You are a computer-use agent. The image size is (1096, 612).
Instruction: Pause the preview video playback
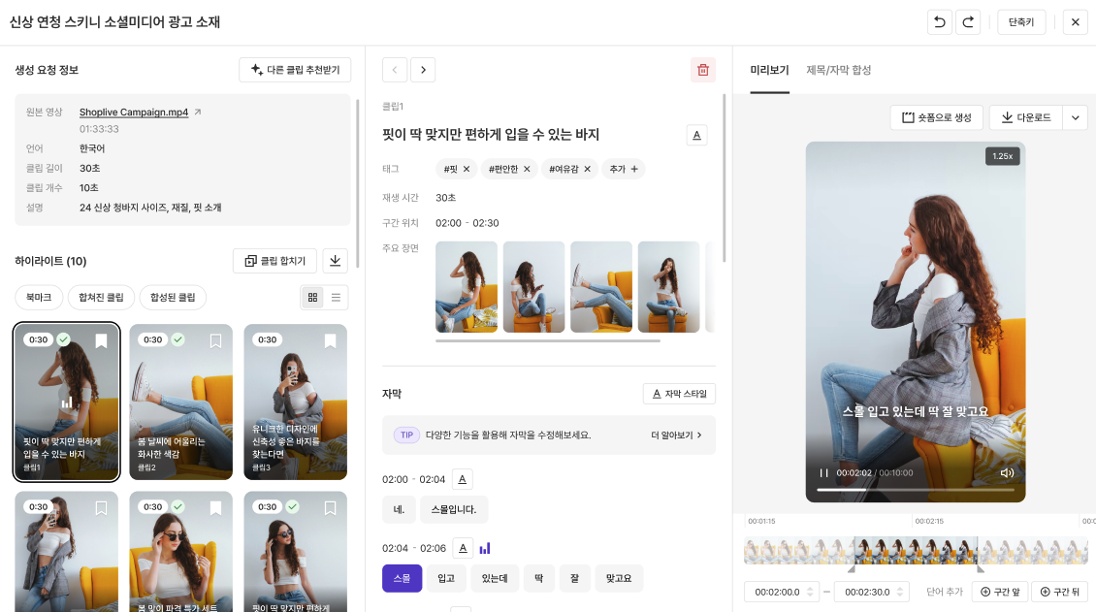click(823, 473)
